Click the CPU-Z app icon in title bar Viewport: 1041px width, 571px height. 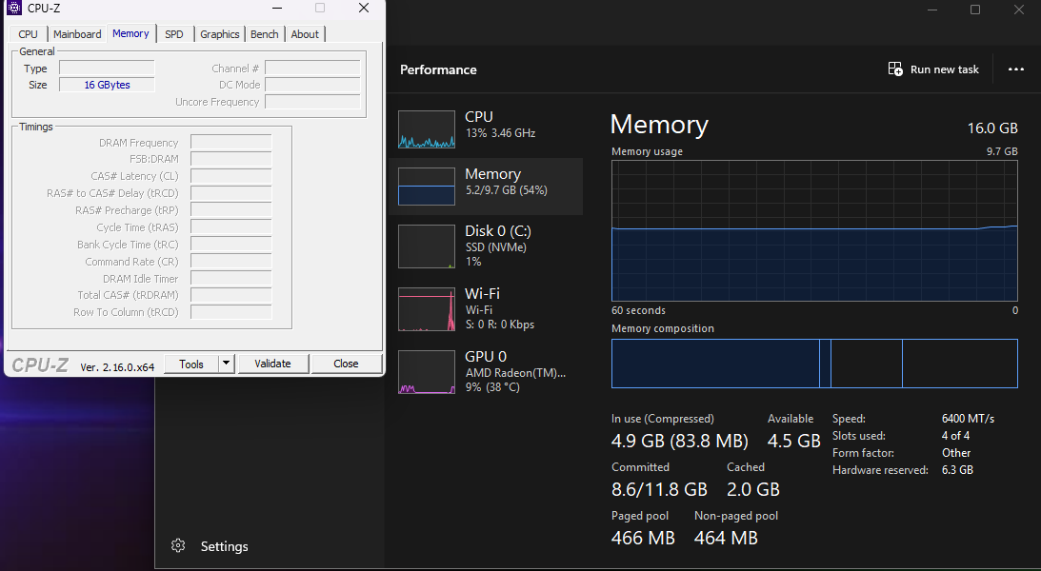pos(14,9)
